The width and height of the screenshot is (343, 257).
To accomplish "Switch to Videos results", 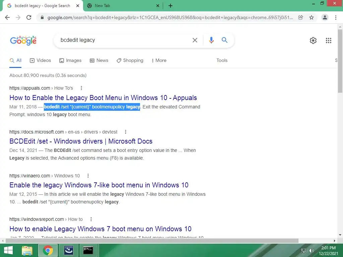I will 40,61.
